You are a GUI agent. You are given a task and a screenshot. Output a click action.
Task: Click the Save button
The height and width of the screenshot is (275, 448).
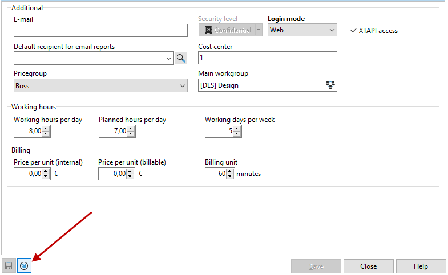coord(316,266)
